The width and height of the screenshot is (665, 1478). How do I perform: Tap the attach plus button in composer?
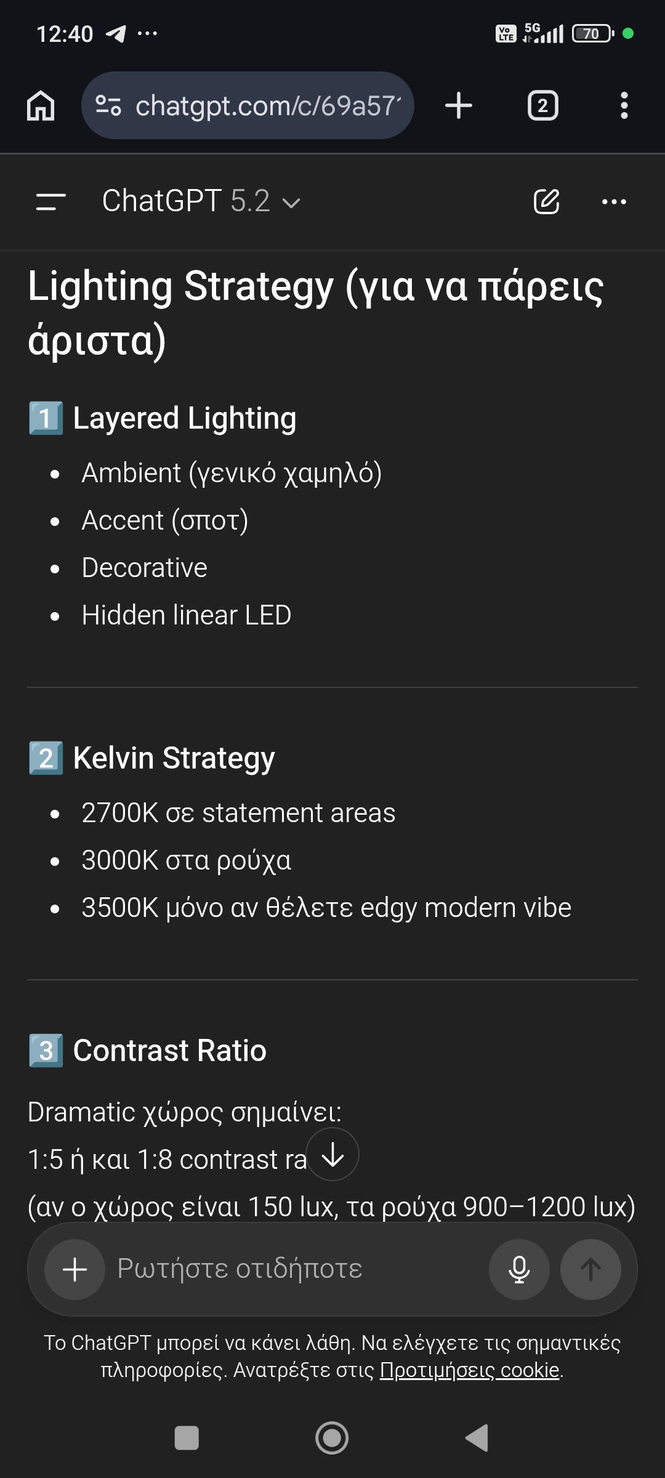click(x=75, y=1269)
